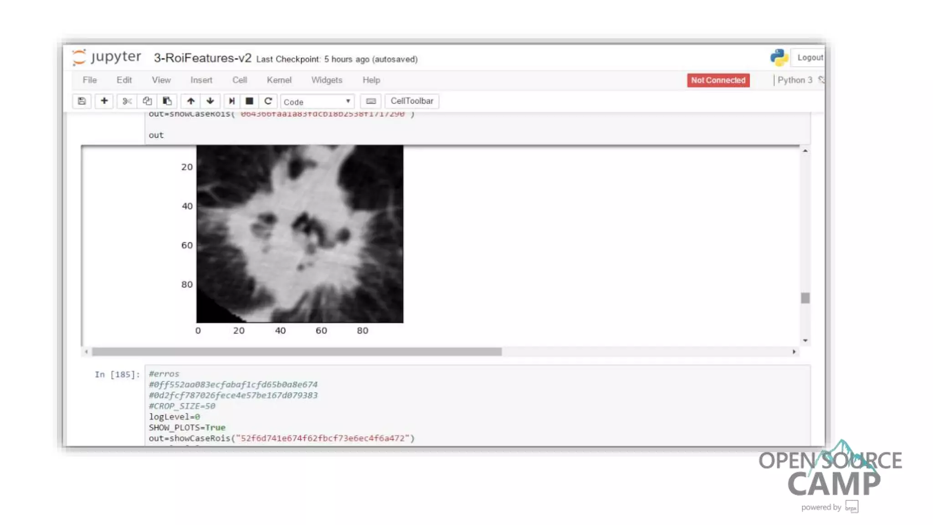
Task: Open the Widgets menu
Action: 327,80
